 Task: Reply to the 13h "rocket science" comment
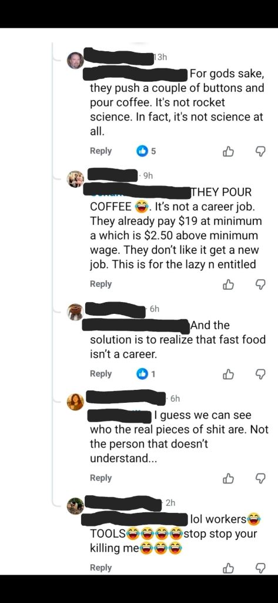[101, 151]
